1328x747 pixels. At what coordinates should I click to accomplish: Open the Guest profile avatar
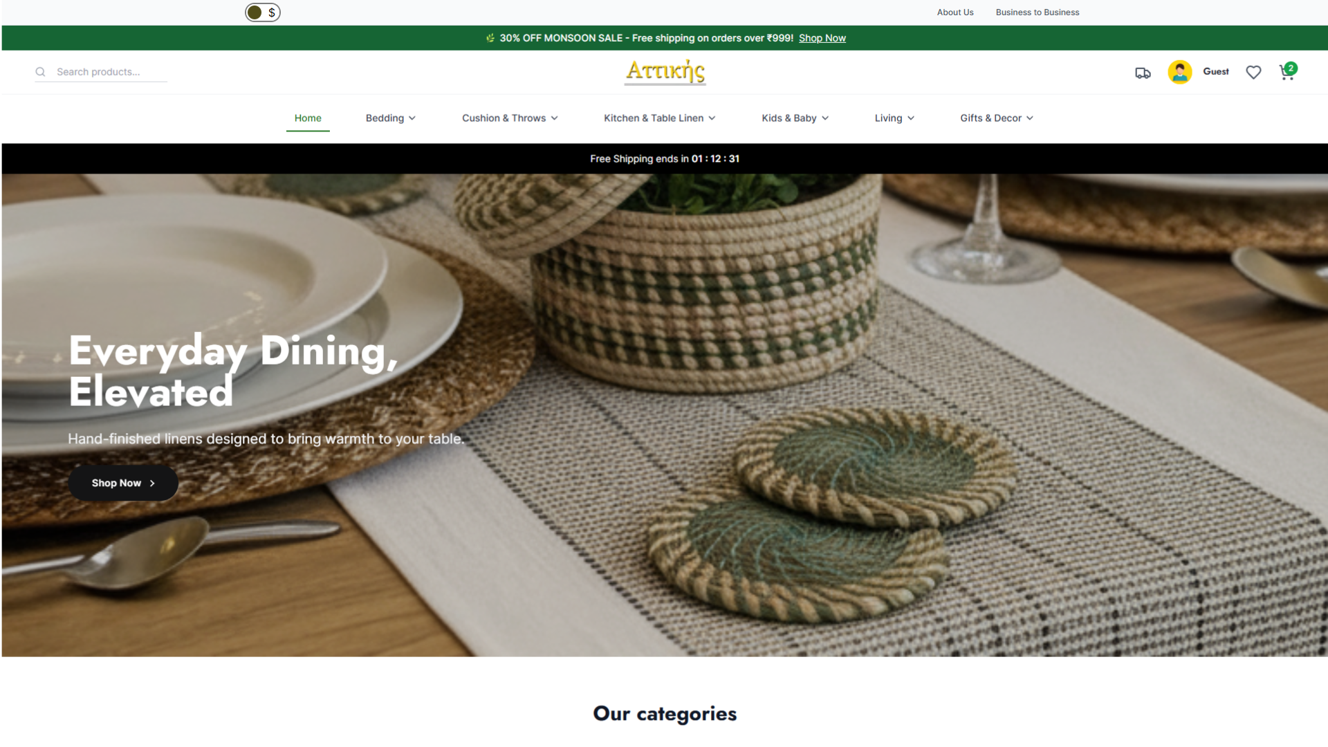[1179, 72]
